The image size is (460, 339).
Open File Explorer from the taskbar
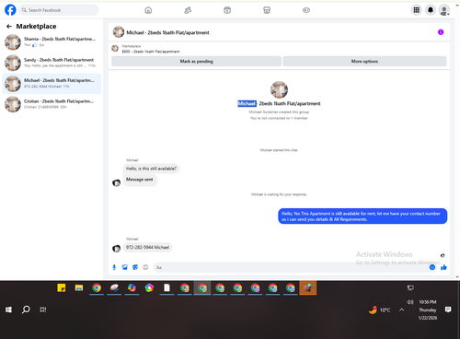(x=79, y=288)
